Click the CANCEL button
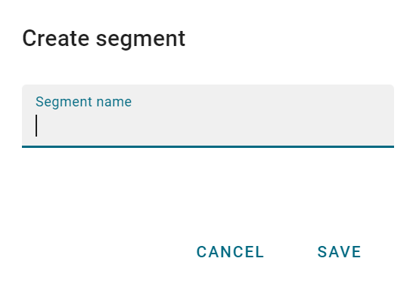This screenshot has height=292, width=416. 230,252
